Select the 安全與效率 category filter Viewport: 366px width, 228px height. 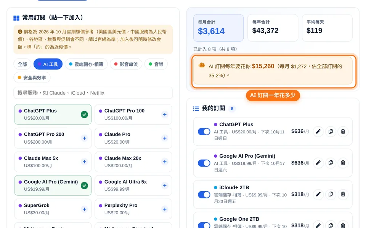coord(32,78)
